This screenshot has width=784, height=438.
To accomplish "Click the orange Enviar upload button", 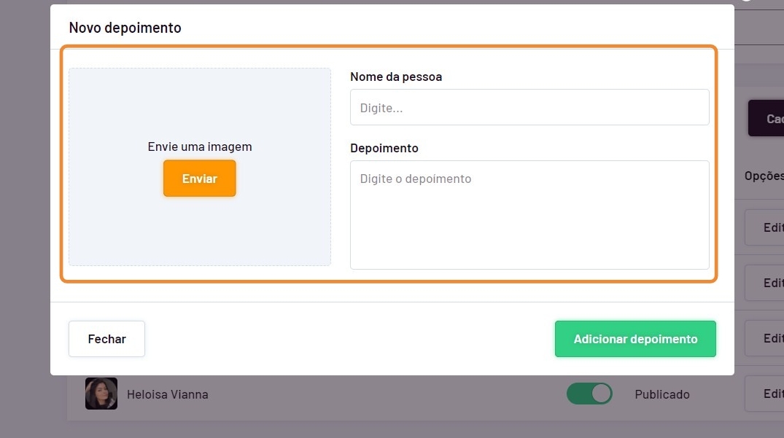I will pyautogui.click(x=199, y=179).
